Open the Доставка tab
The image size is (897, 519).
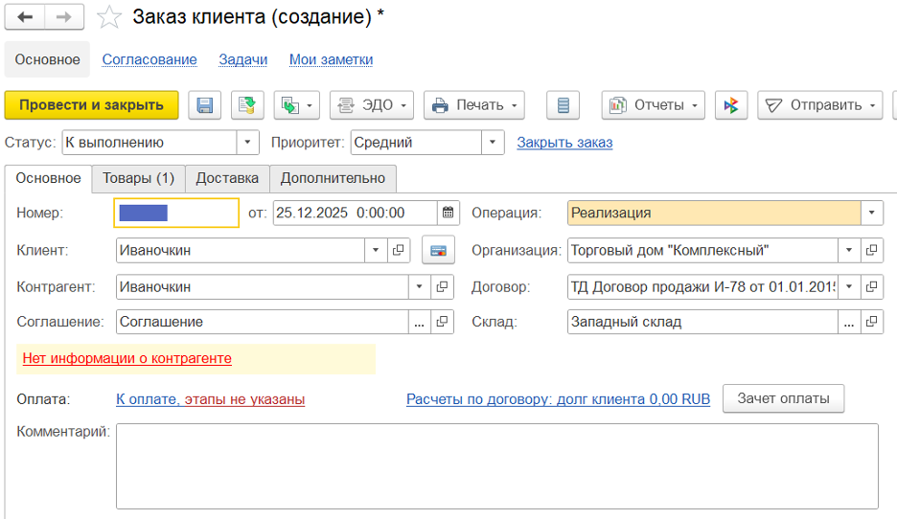pyautogui.click(x=227, y=178)
